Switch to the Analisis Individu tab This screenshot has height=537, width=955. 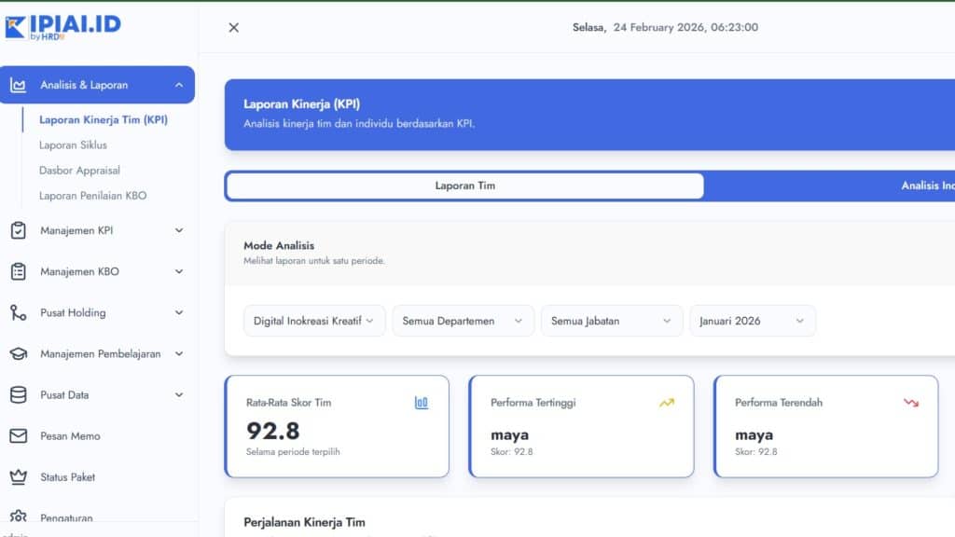point(928,186)
